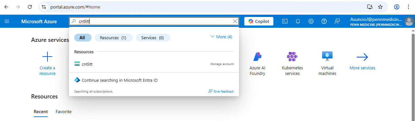Go back in the browser
The width and height of the screenshot is (415, 121).
pyautogui.click(x=6, y=7)
